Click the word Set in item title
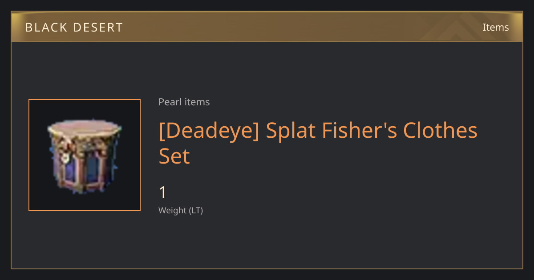The image size is (534, 280). [x=174, y=156]
